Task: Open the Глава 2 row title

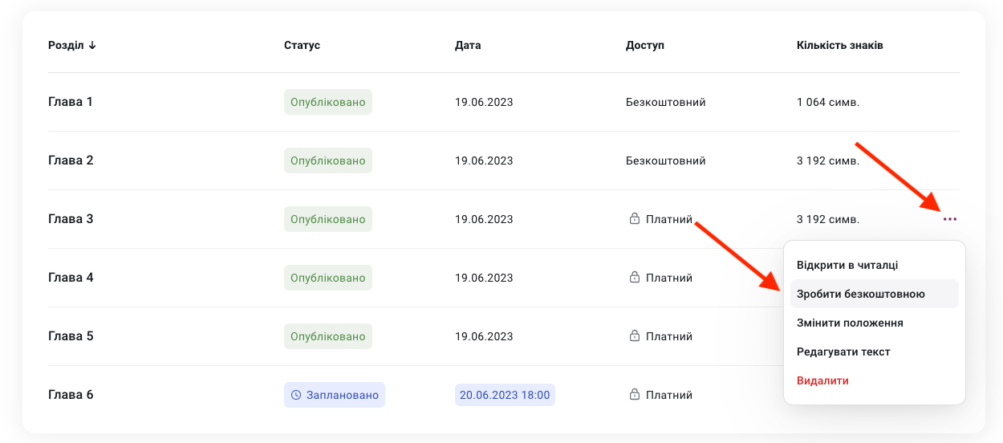Action: (x=71, y=161)
